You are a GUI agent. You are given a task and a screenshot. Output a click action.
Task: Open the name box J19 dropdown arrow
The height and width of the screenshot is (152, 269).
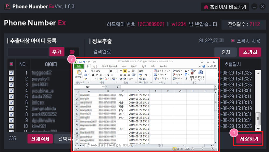(103, 87)
